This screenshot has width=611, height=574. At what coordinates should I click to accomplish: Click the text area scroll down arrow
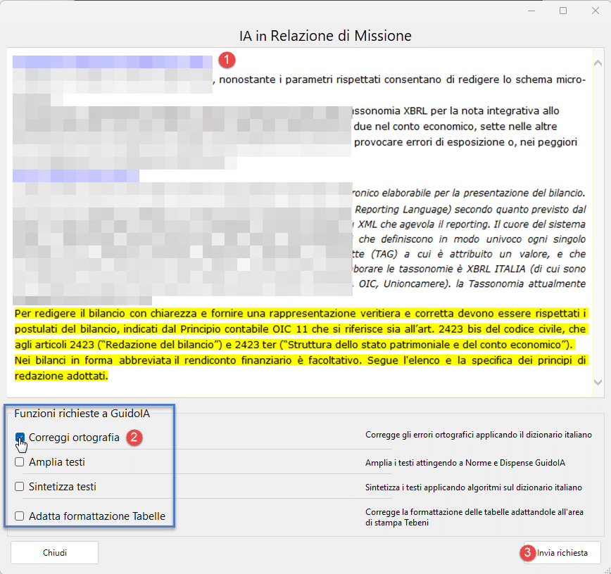(598, 383)
